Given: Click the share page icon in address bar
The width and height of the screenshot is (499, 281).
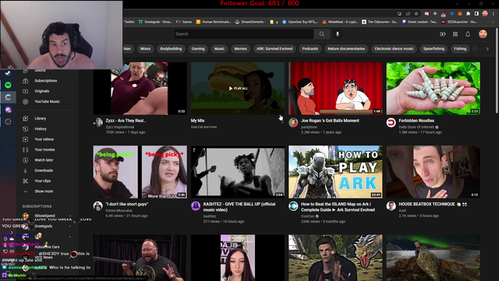Looking at the screenshot, I should pos(408,14).
